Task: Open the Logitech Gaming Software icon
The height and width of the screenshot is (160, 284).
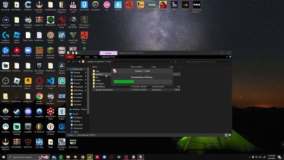Action: 5,37
